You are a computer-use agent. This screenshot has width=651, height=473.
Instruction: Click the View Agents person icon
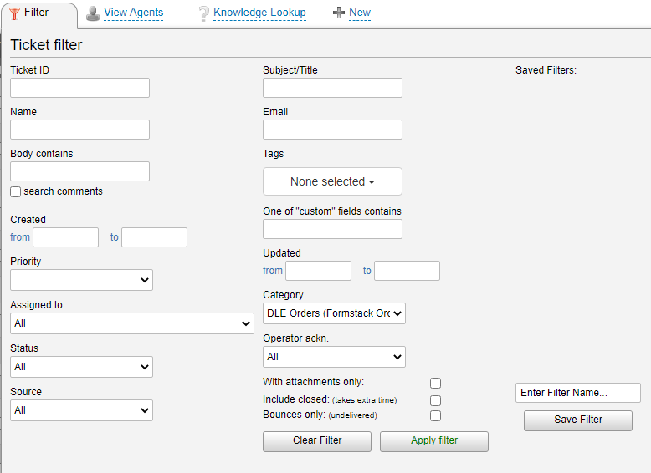pos(93,13)
